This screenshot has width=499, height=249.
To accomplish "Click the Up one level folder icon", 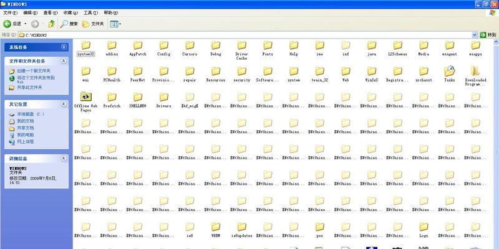I will [51, 24].
